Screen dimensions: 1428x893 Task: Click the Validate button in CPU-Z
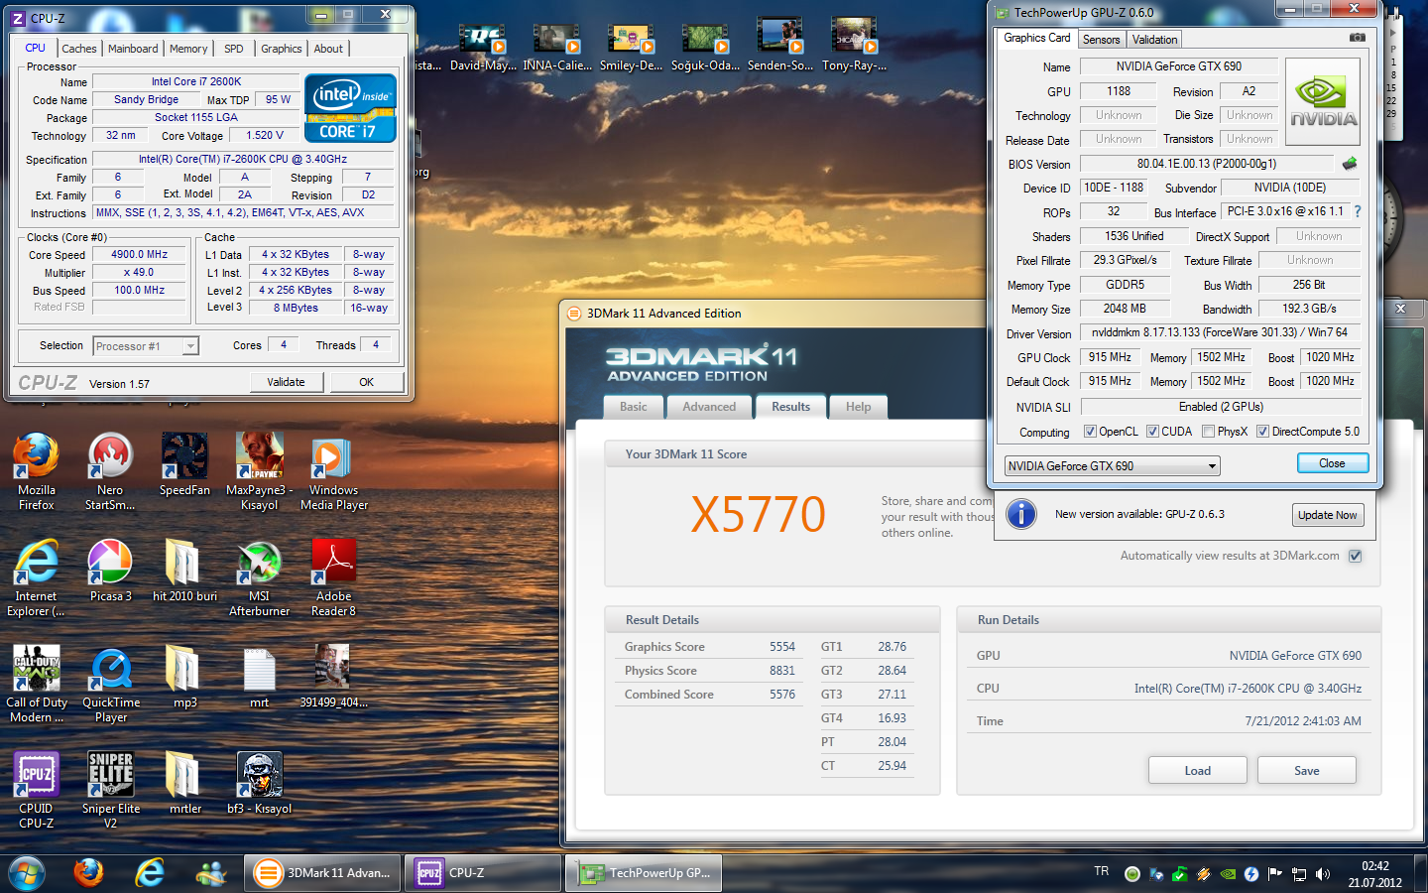(286, 382)
